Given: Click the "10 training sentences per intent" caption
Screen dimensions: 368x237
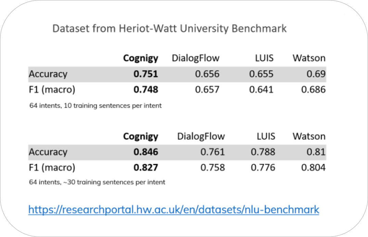Looking at the screenshot, I should [96, 106].
